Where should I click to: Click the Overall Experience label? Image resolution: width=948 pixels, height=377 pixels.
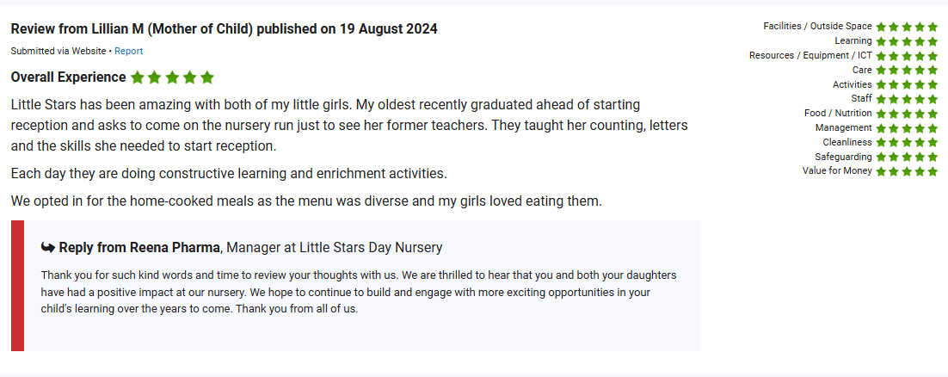[69, 77]
